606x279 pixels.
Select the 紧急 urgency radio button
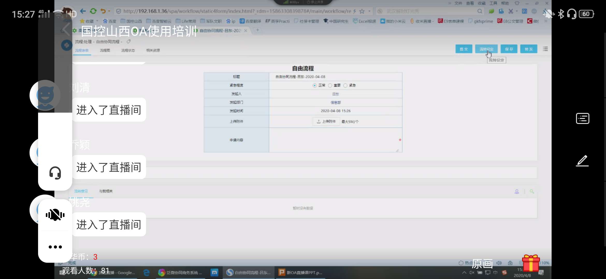(x=345, y=86)
